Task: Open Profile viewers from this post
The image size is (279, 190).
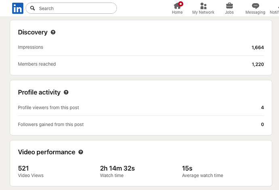Action: (x=141, y=108)
